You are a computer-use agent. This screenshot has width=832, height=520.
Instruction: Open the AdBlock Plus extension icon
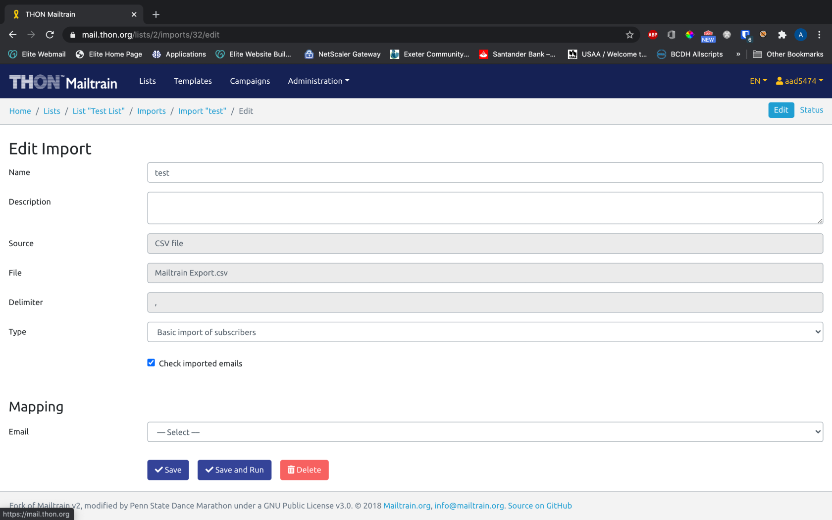pyautogui.click(x=653, y=35)
